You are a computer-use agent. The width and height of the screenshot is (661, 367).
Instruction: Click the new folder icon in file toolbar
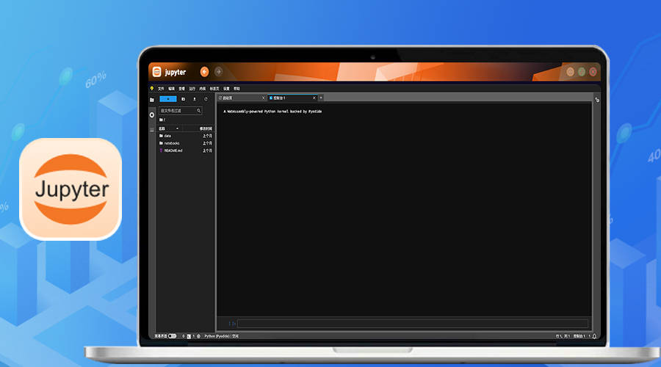(183, 99)
